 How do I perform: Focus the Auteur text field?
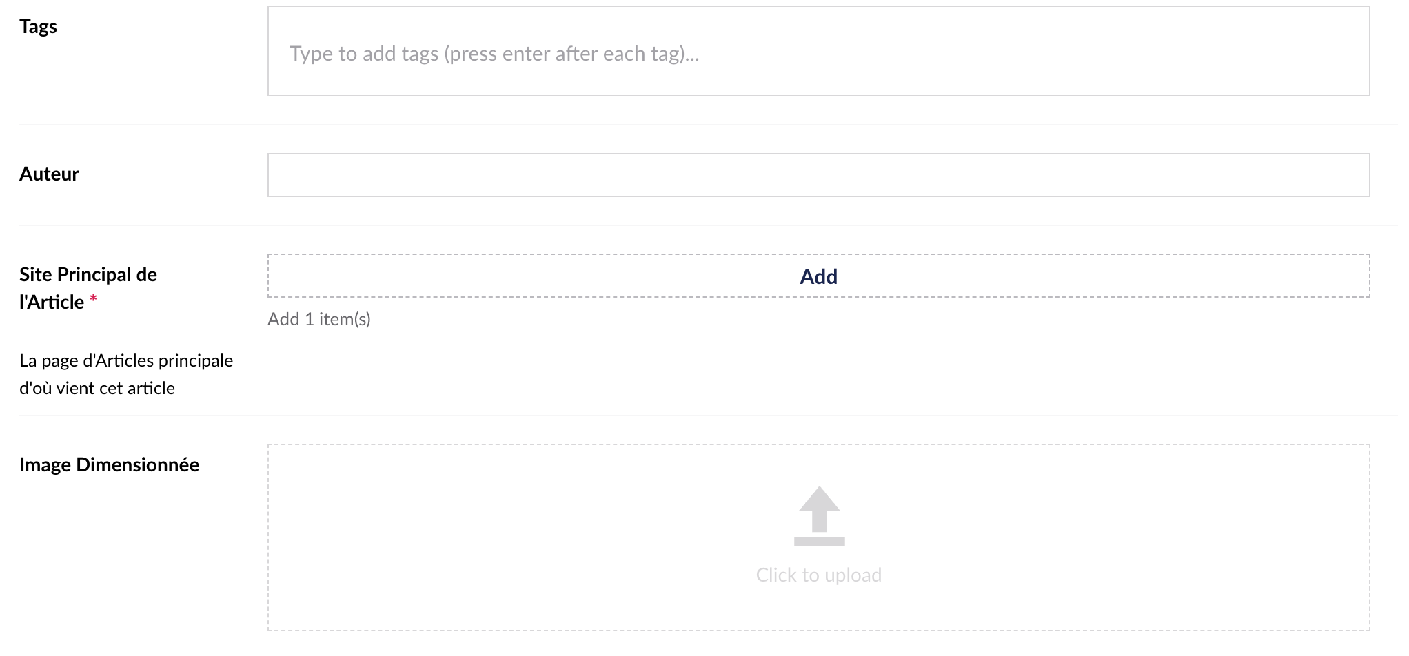(819, 175)
